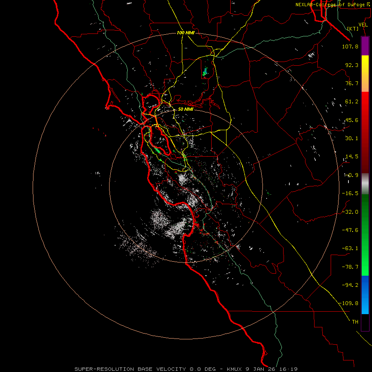
Task: Click the -16.5 velocity scale value
Action: pos(350,193)
